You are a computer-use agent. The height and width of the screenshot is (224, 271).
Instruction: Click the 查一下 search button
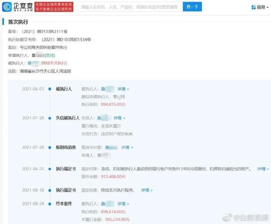coord(192,7)
